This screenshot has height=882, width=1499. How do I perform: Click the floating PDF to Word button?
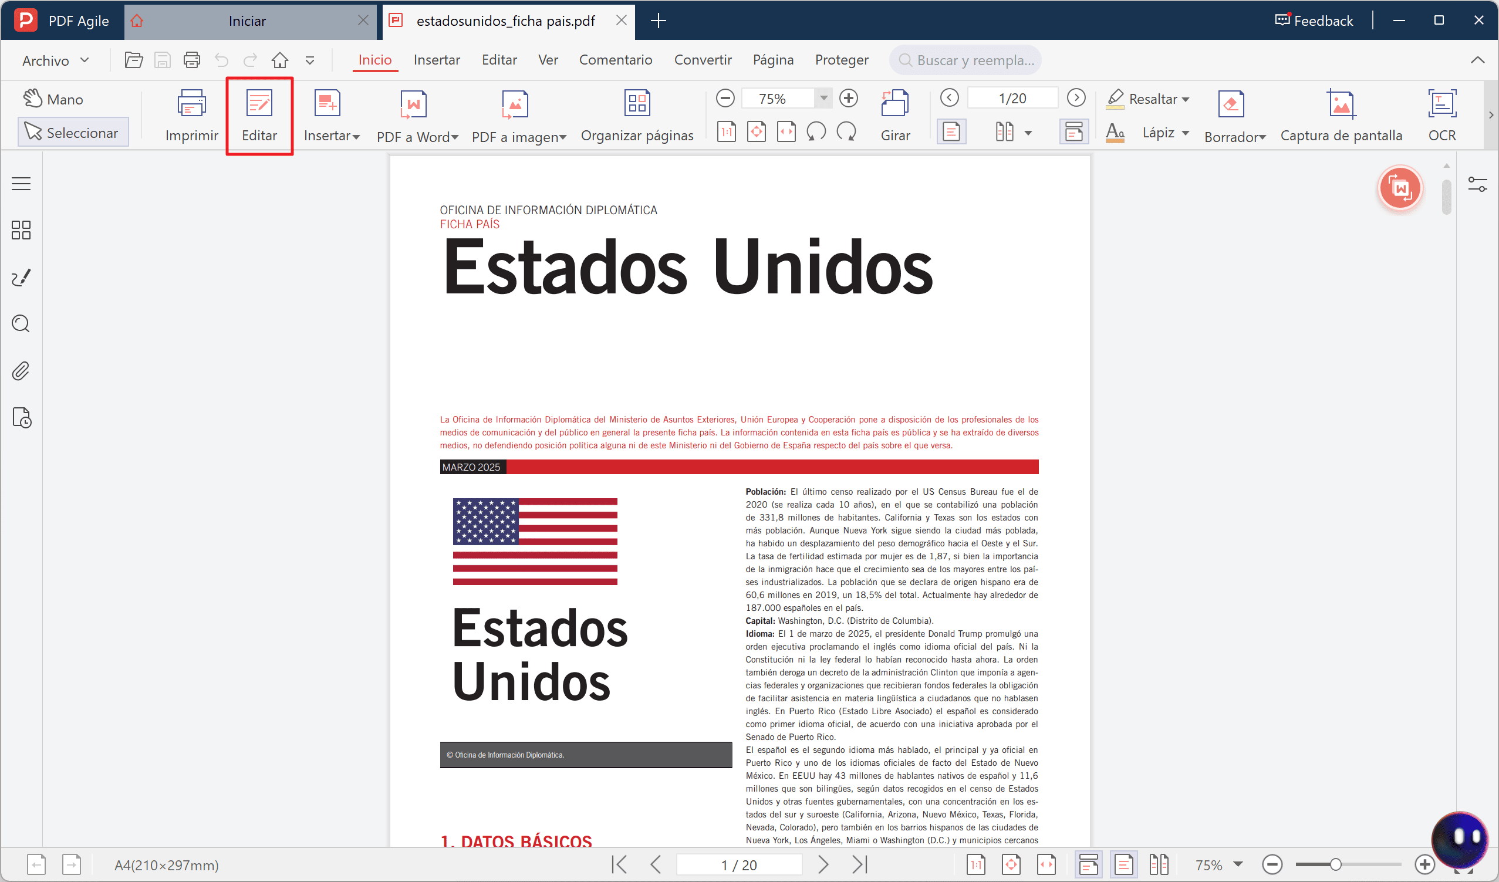(x=1400, y=188)
